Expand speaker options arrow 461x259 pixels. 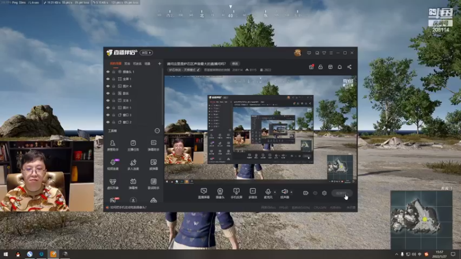292,192
